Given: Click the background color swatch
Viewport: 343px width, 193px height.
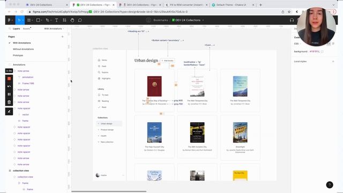Looking at the screenshot, I should pos(322,51).
